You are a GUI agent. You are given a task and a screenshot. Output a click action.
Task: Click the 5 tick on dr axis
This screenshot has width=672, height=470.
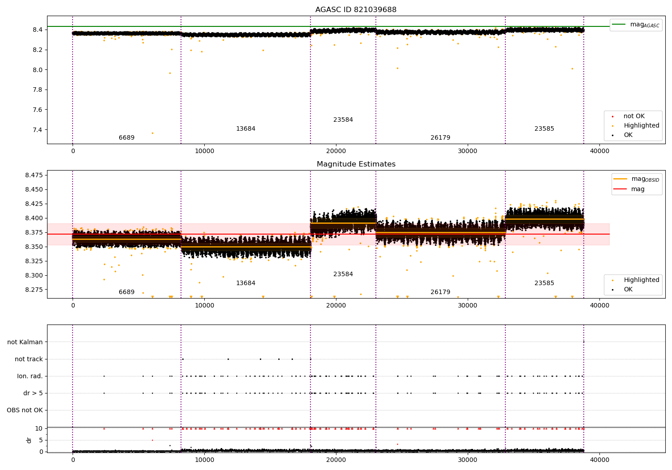pos(41,440)
